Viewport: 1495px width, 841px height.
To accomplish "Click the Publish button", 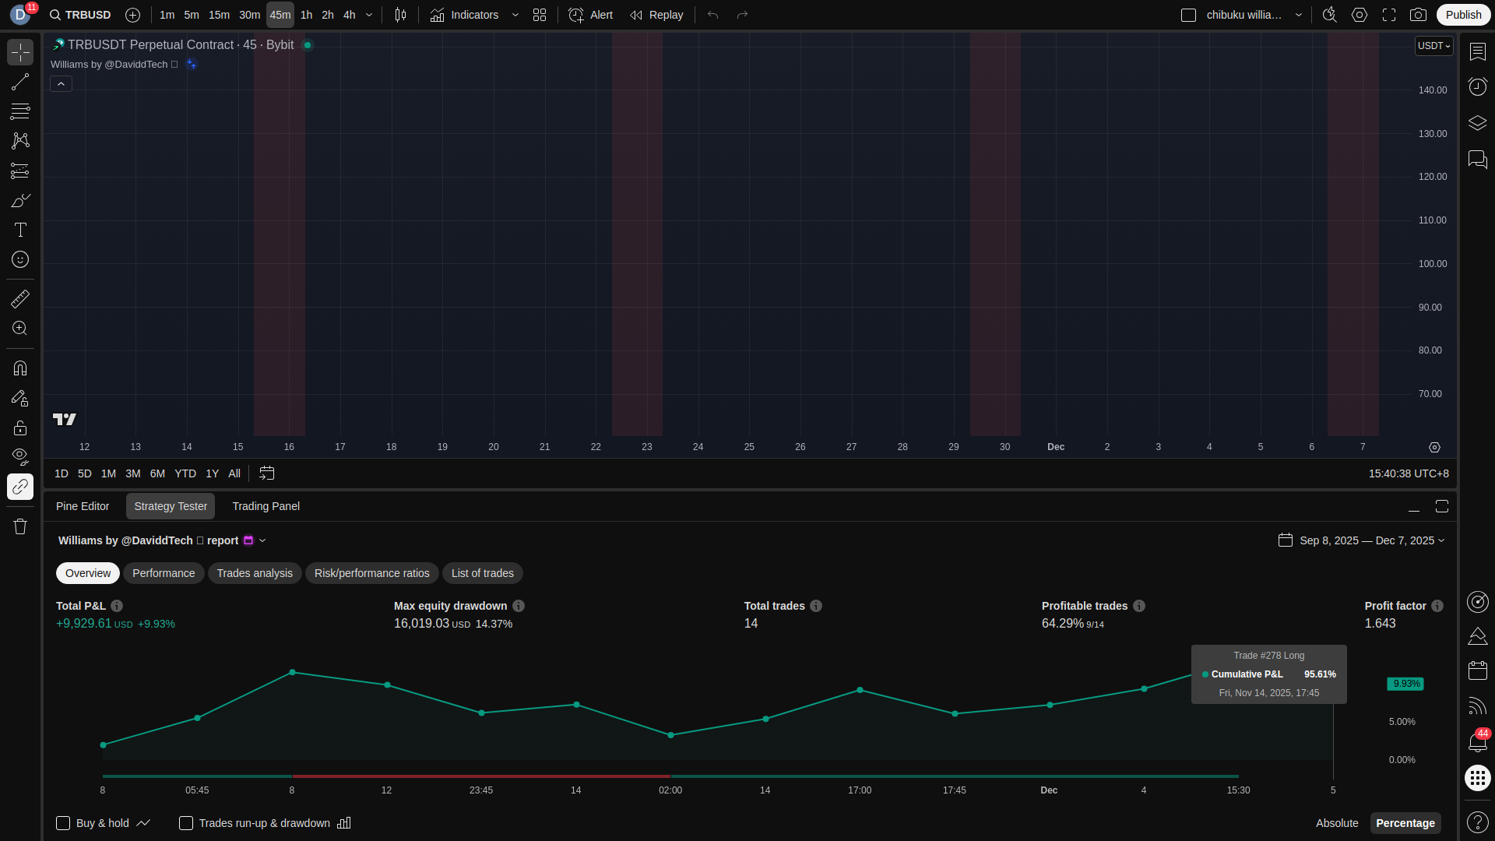I will click(1463, 15).
